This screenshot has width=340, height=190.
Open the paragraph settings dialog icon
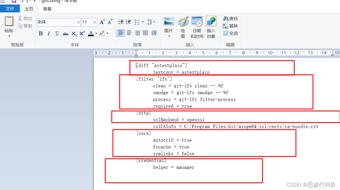tap(154, 33)
